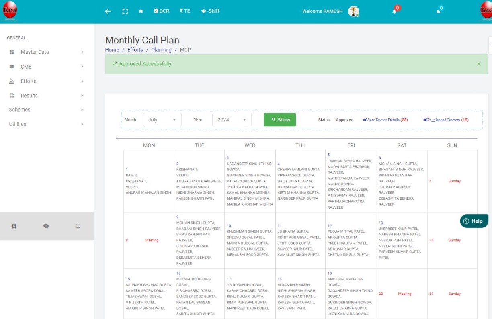
Task: Dismiss the Approved Successfully alert
Action: click(x=479, y=64)
